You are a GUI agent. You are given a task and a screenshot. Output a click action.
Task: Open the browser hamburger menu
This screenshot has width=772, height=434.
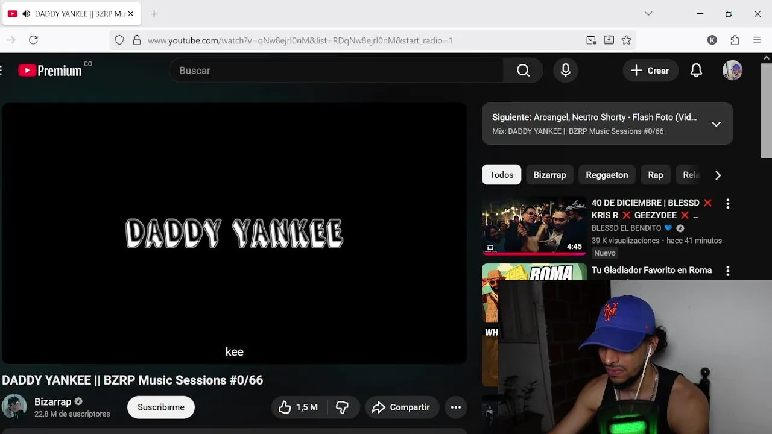tap(757, 40)
